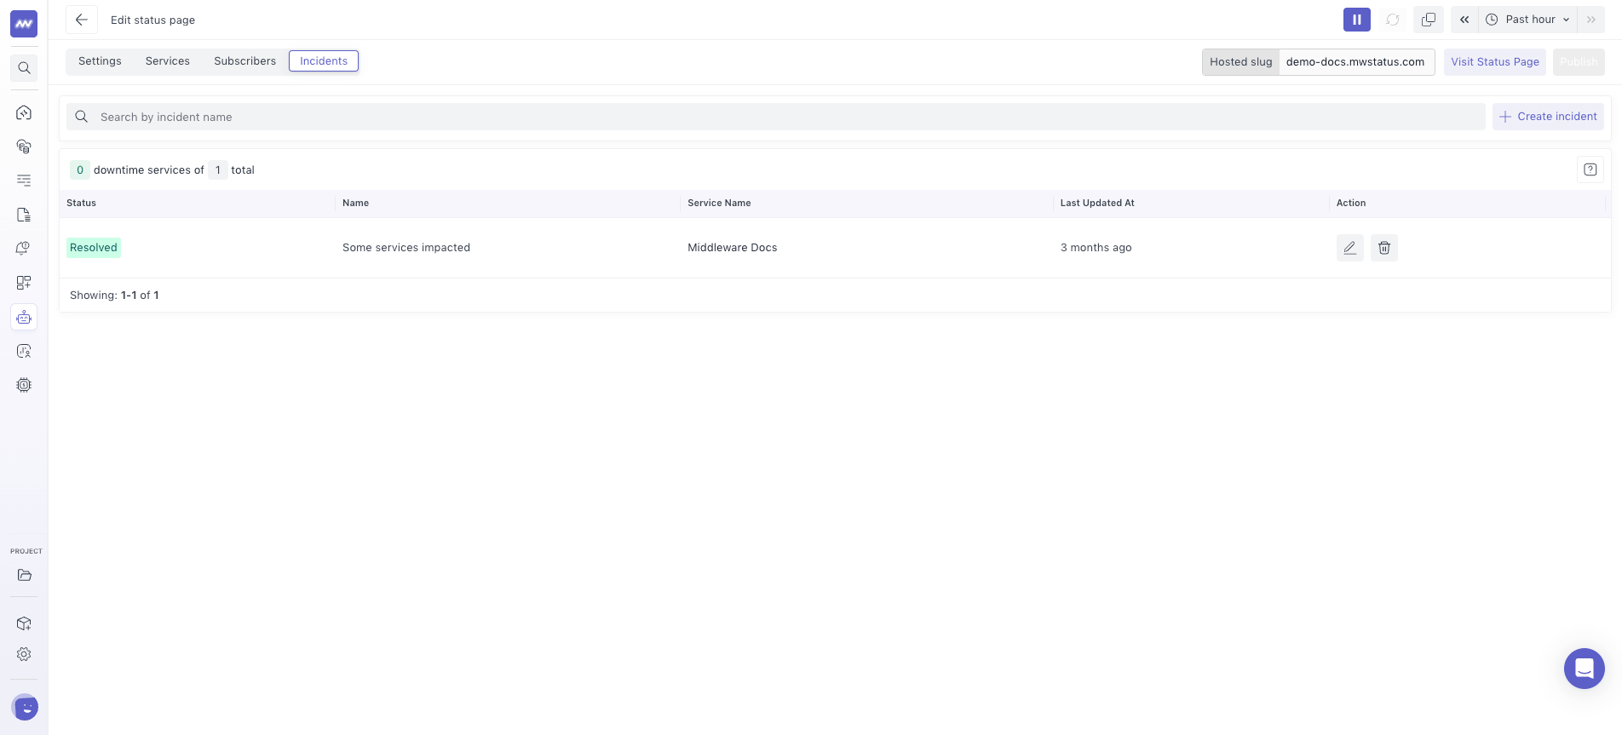Click the Showing 1-1 of 1 text
Image resolution: width=1622 pixels, height=735 pixels.
tap(114, 296)
